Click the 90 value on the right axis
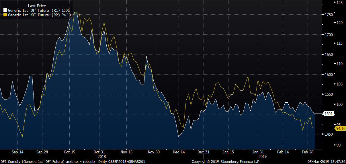346x164 pixels. [x=339, y=145]
